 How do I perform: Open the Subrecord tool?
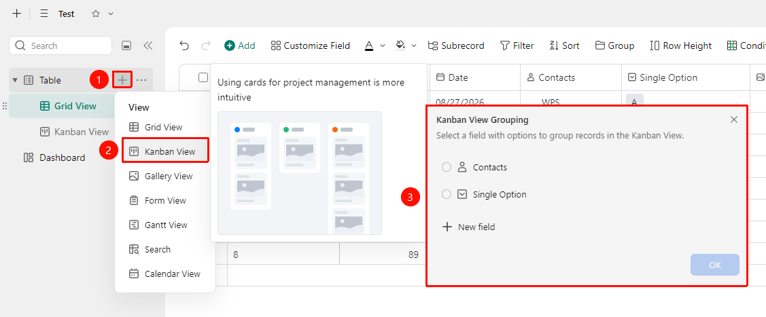(456, 45)
